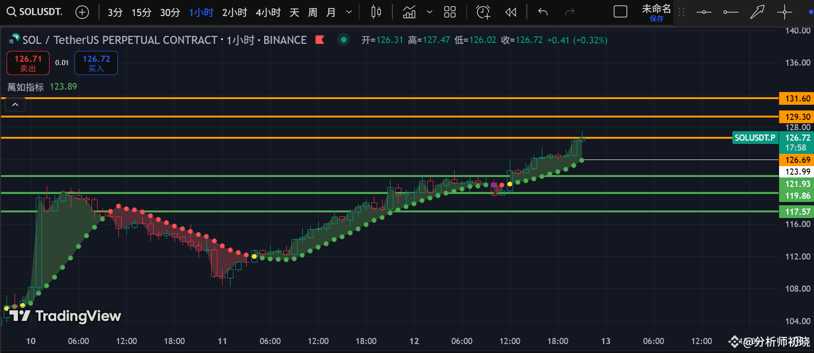Open the chart layout selector
The height and width of the screenshot is (353, 814).
point(620,12)
